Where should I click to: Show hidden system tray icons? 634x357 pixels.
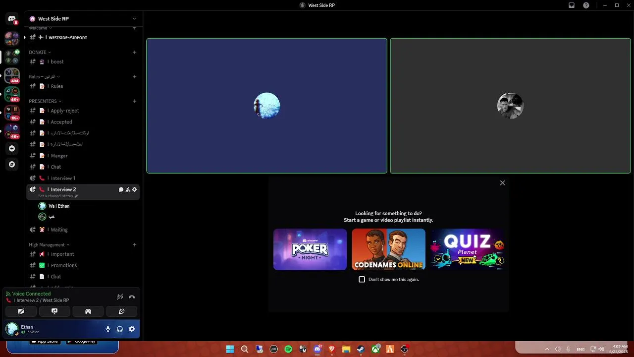[x=547, y=349]
